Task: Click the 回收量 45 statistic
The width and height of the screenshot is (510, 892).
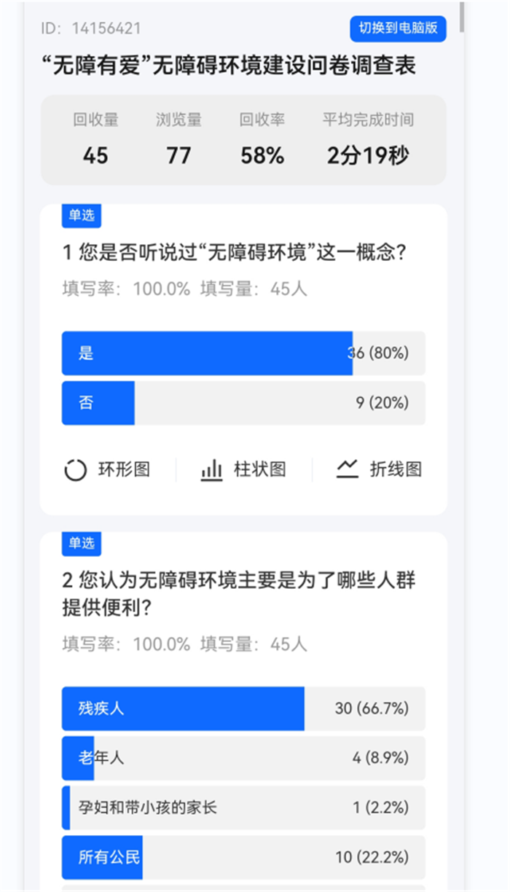Action: [95, 138]
